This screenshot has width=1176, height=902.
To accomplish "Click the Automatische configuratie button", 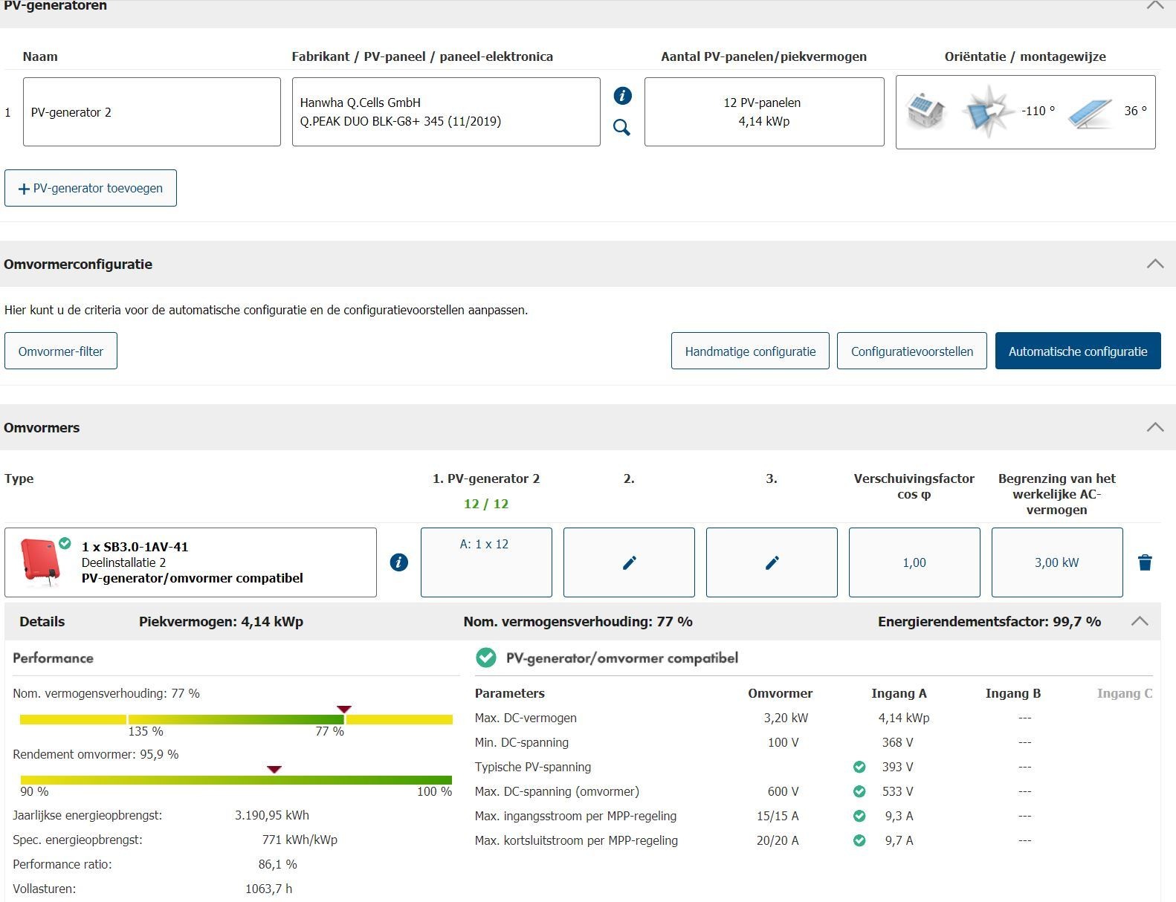I will click(x=1077, y=351).
